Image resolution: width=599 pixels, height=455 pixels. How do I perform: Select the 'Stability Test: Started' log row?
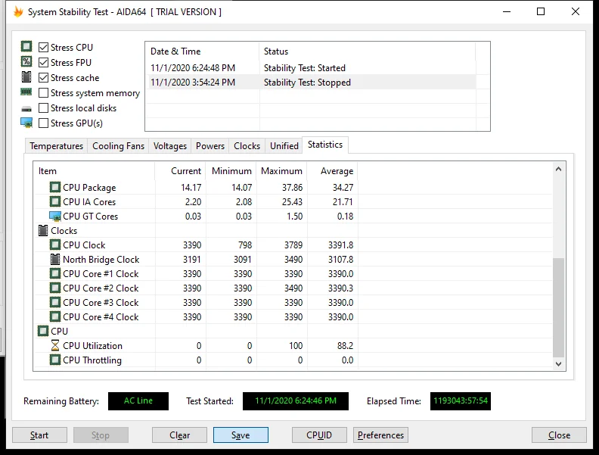pos(311,68)
